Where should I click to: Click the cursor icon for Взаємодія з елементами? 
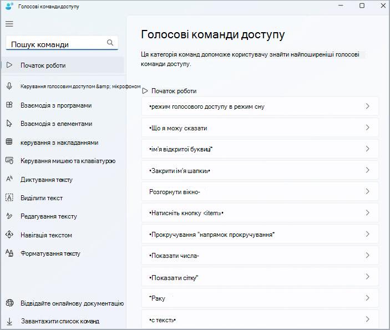[9, 123]
